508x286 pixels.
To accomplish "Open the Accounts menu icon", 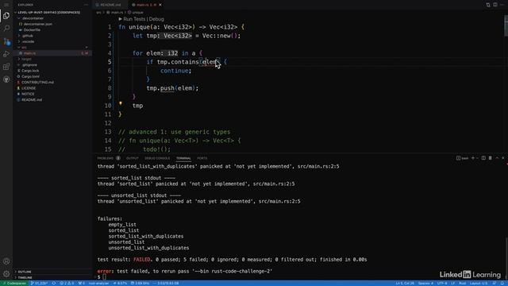I will [x=6, y=261].
